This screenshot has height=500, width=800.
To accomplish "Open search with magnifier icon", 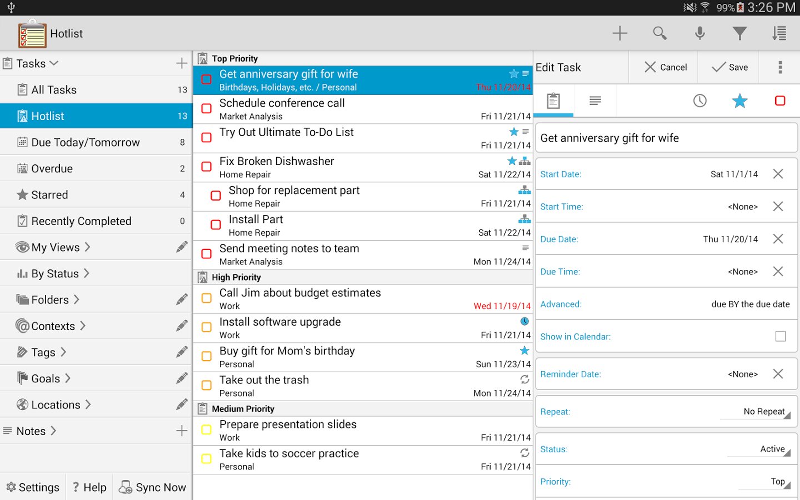I will click(x=659, y=33).
